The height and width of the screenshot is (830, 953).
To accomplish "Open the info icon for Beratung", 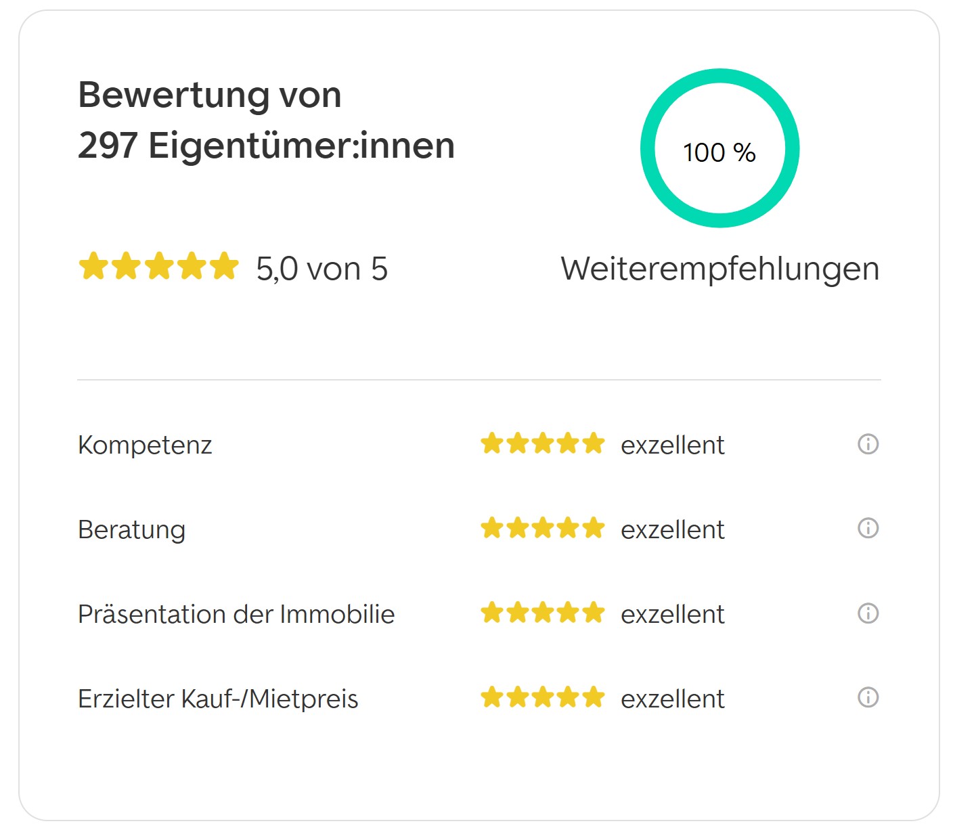I will click(x=868, y=528).
